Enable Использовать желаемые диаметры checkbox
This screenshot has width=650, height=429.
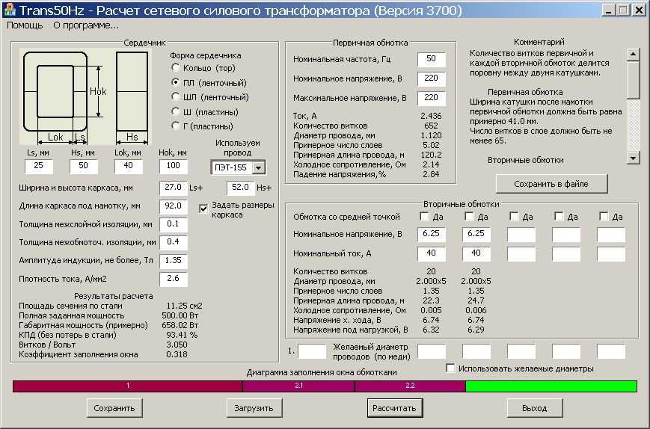(x=450, y=368)
